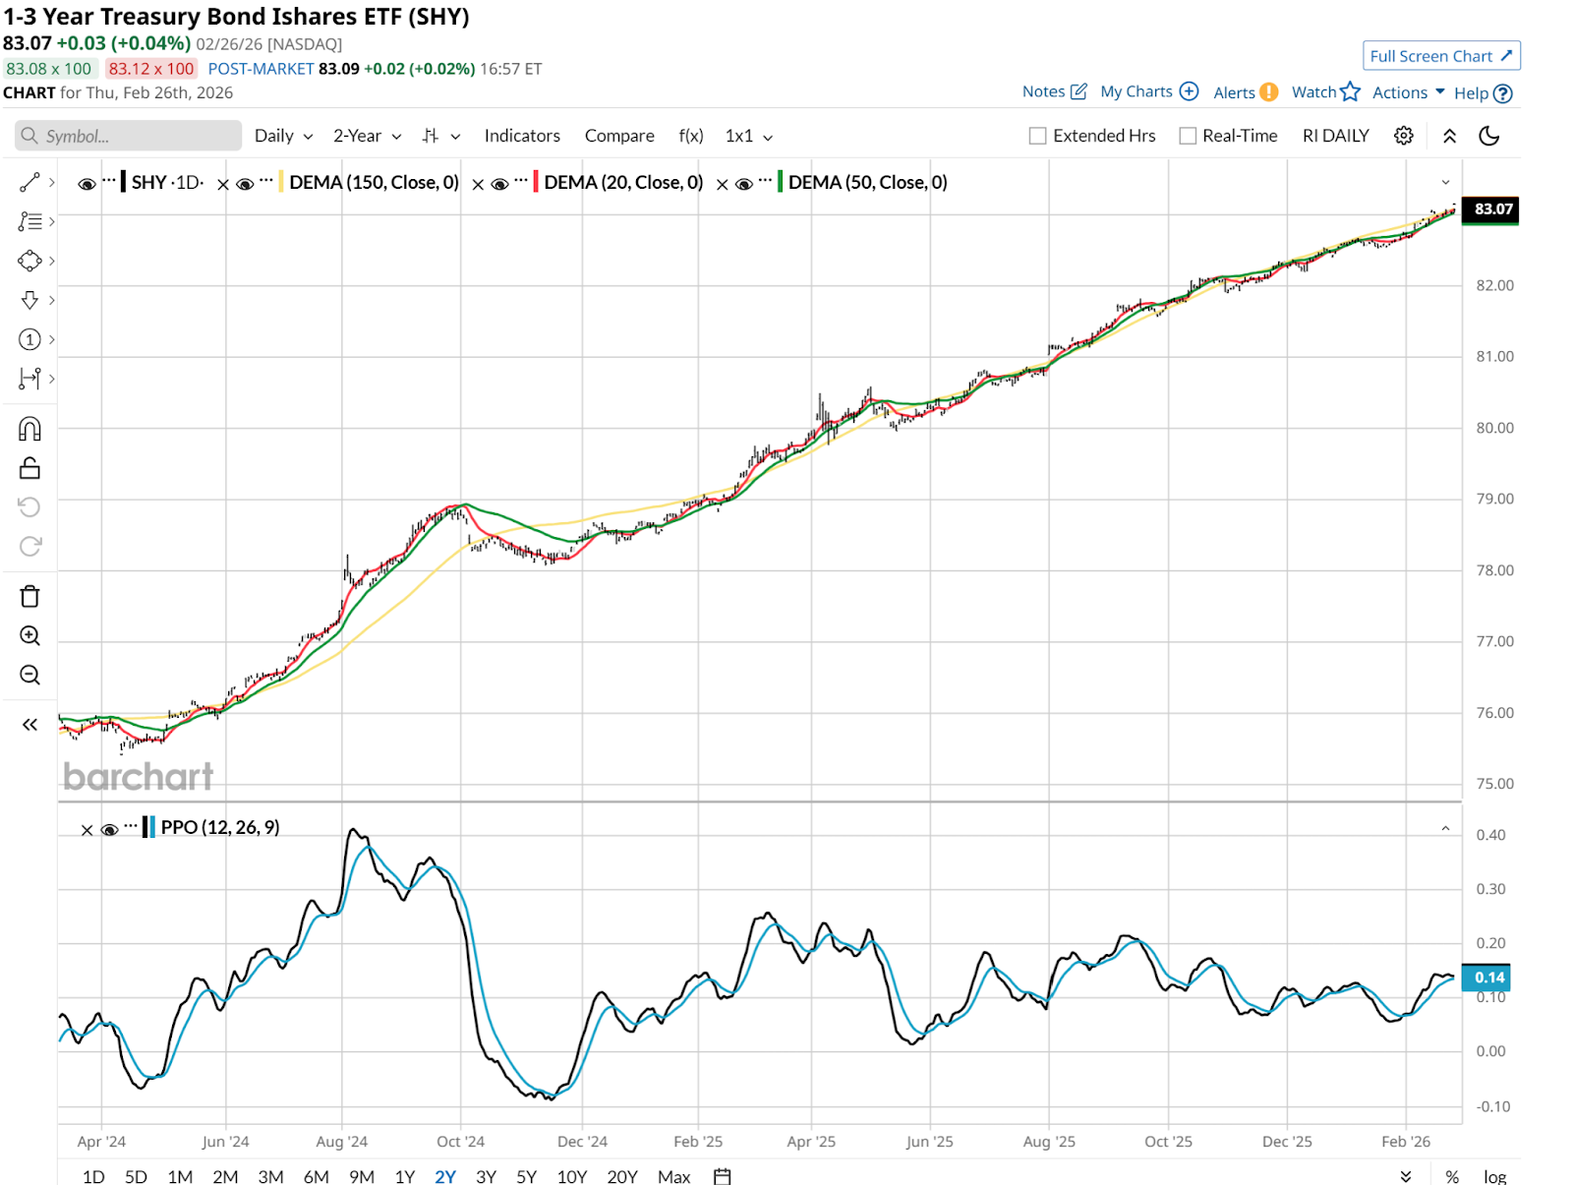This screenshot has width=1573, height=1185.
Task: Collapse the PPO pane chevron
Action: pyautogui.click(x=1445, y=828)
